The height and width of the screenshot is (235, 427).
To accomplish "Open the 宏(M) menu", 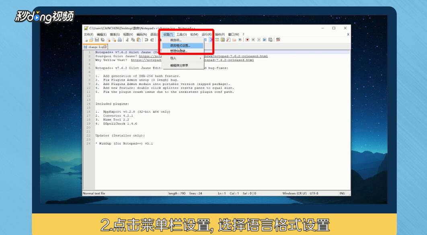I will click(x=194, y=34).
